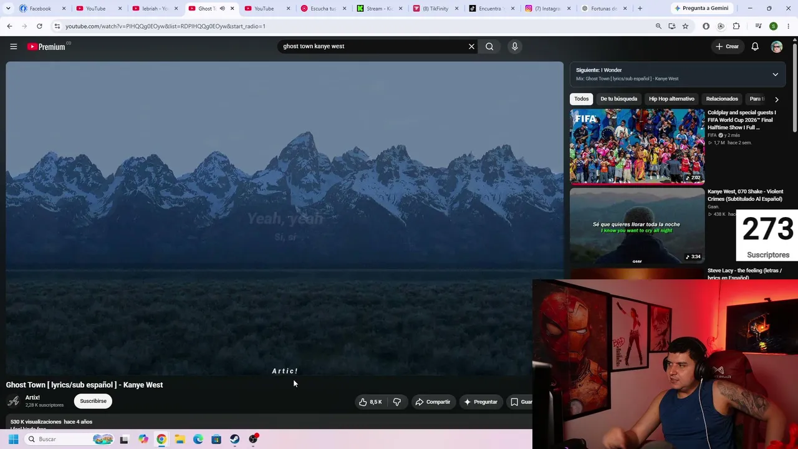This screenshot has width=798, height=449.
Task: Open the Chrome three-dot menu
Action: [x=789, y=26]
